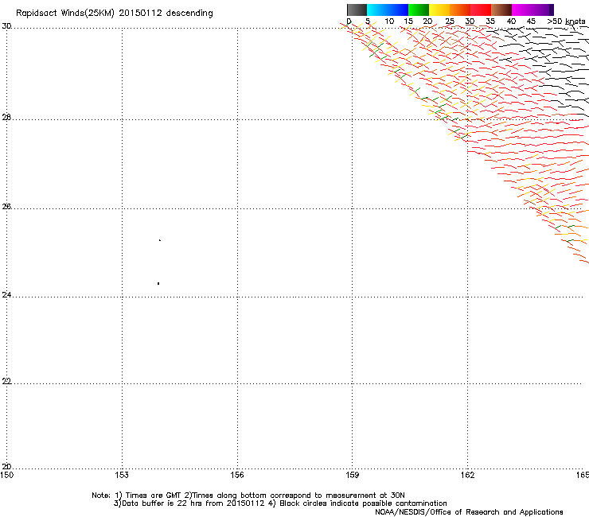
Task: Click the date '20150112' in the title
Action: (141, 13)
